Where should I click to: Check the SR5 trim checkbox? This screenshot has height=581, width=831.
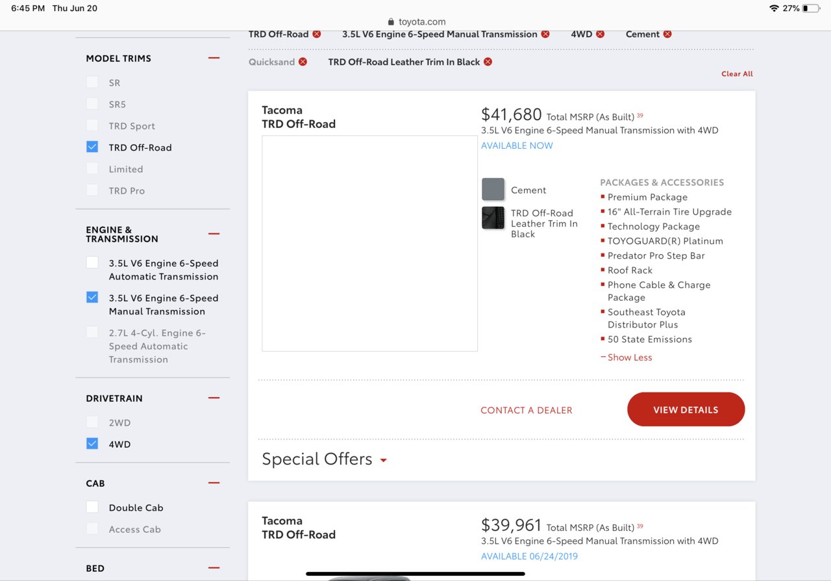pos(92,104)
